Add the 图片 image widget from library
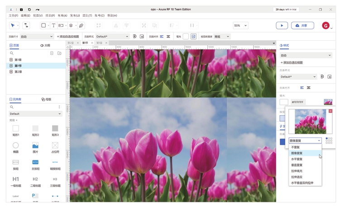 pyautogui.click(x=35, y=148)
